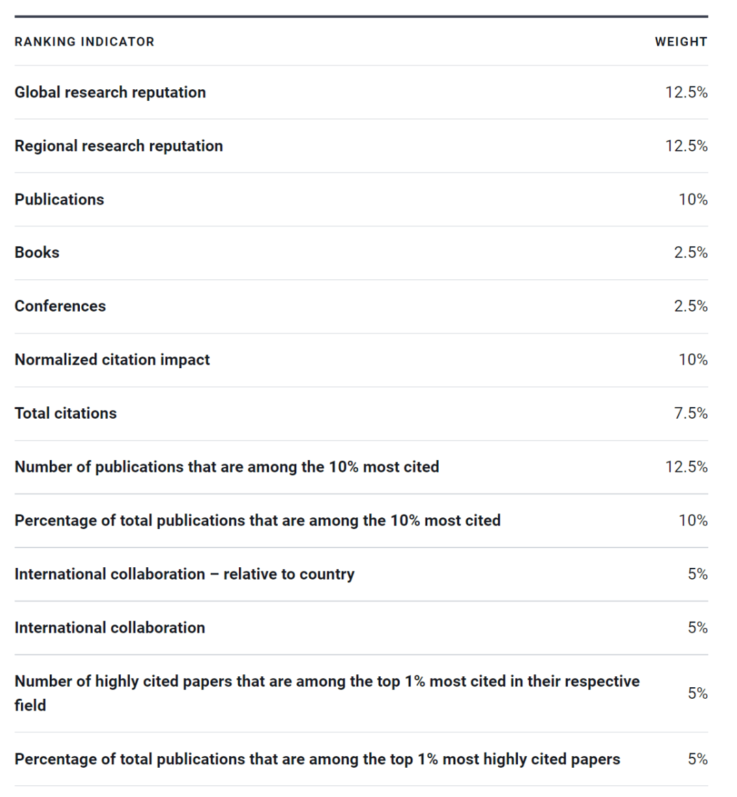Screen dimensions: 737x797
Task: Select the Conferences indicator label
Action: (60, 306)
